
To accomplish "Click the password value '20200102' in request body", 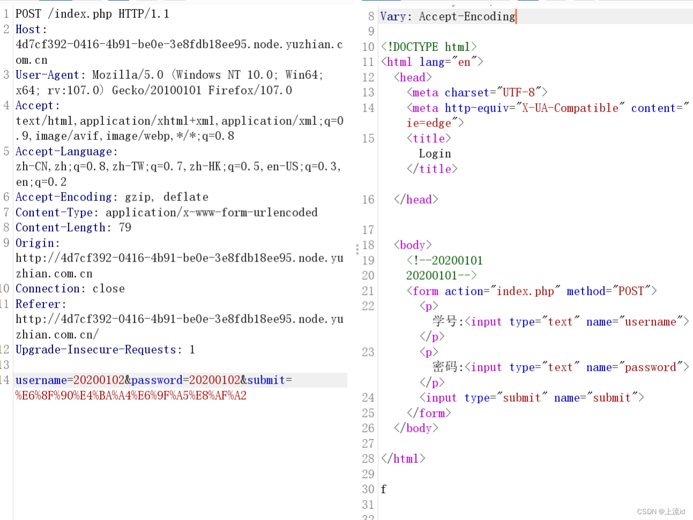I will coord(215,380).
